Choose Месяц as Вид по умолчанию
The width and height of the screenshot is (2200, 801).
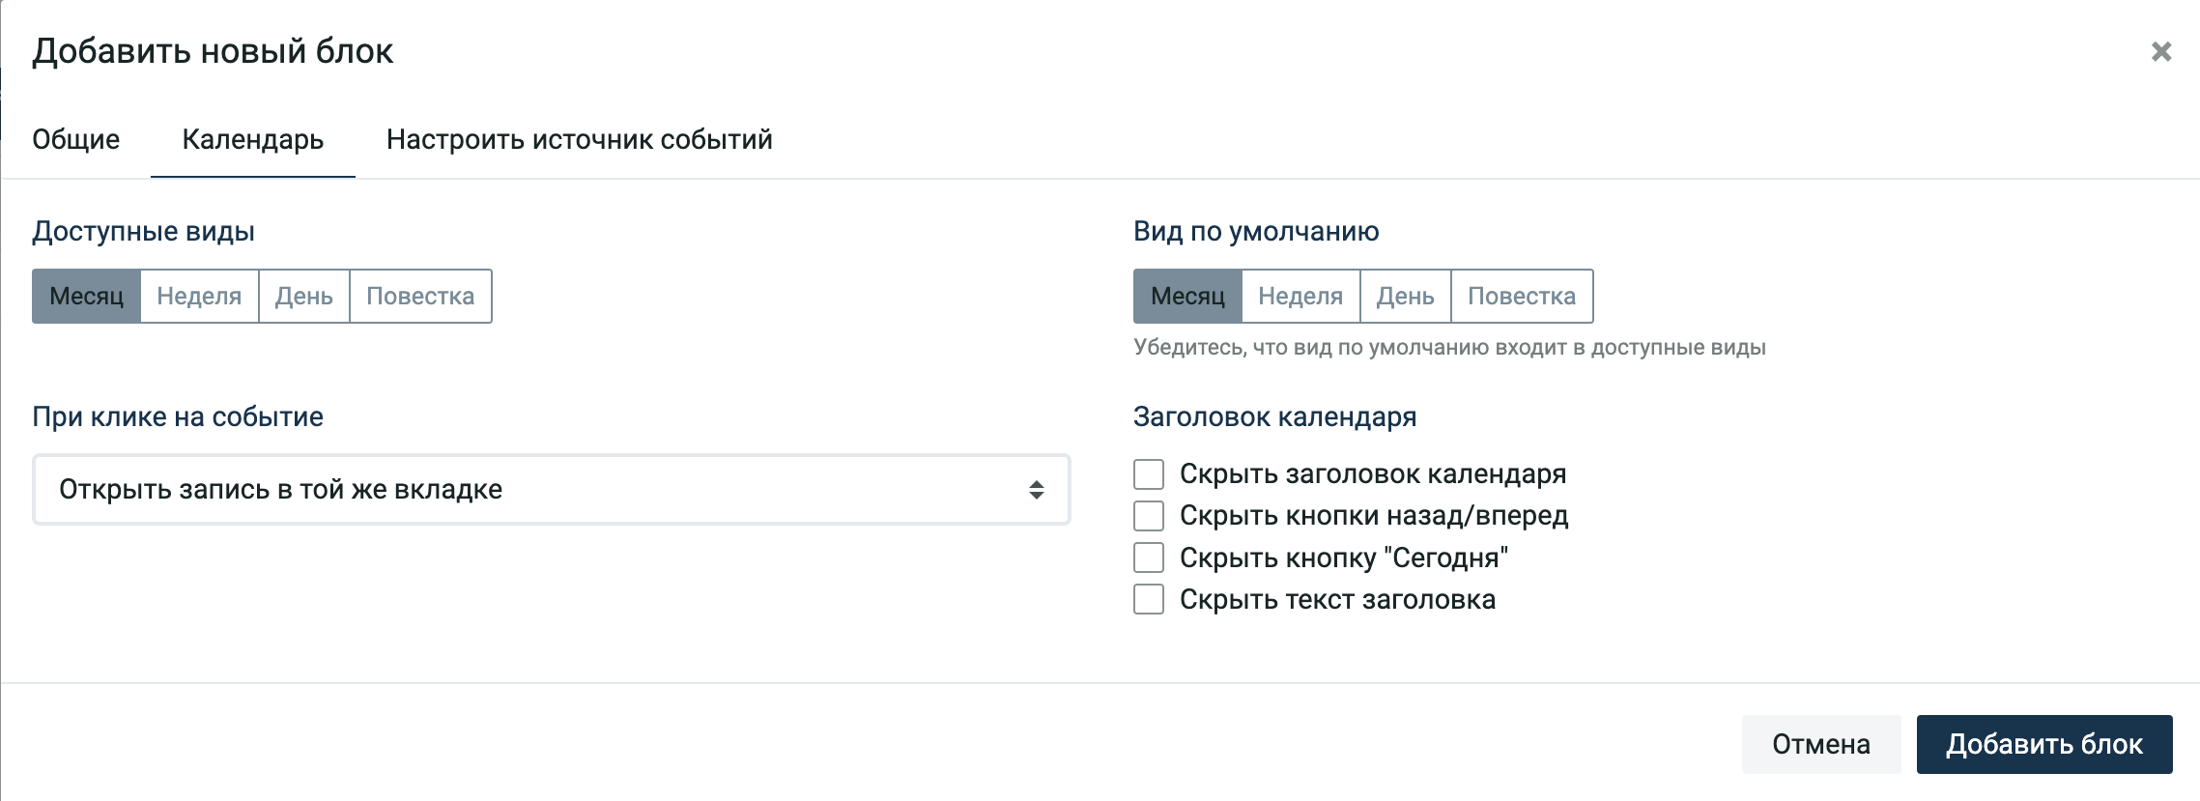tap(1187, 296)
